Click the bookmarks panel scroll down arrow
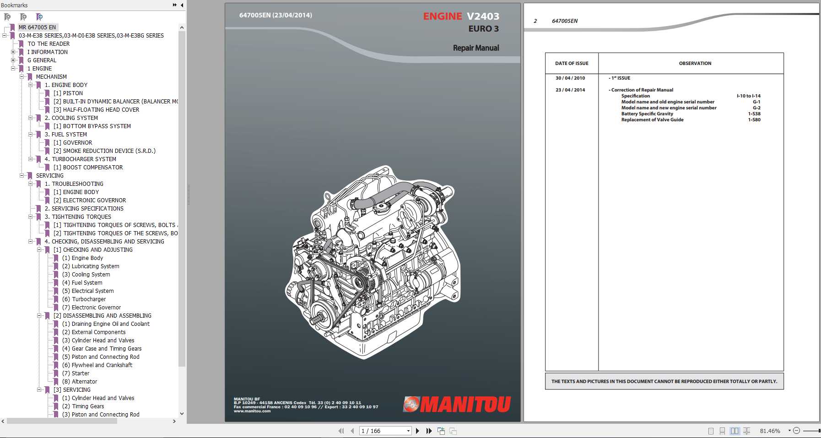 [x=182, y=414]
